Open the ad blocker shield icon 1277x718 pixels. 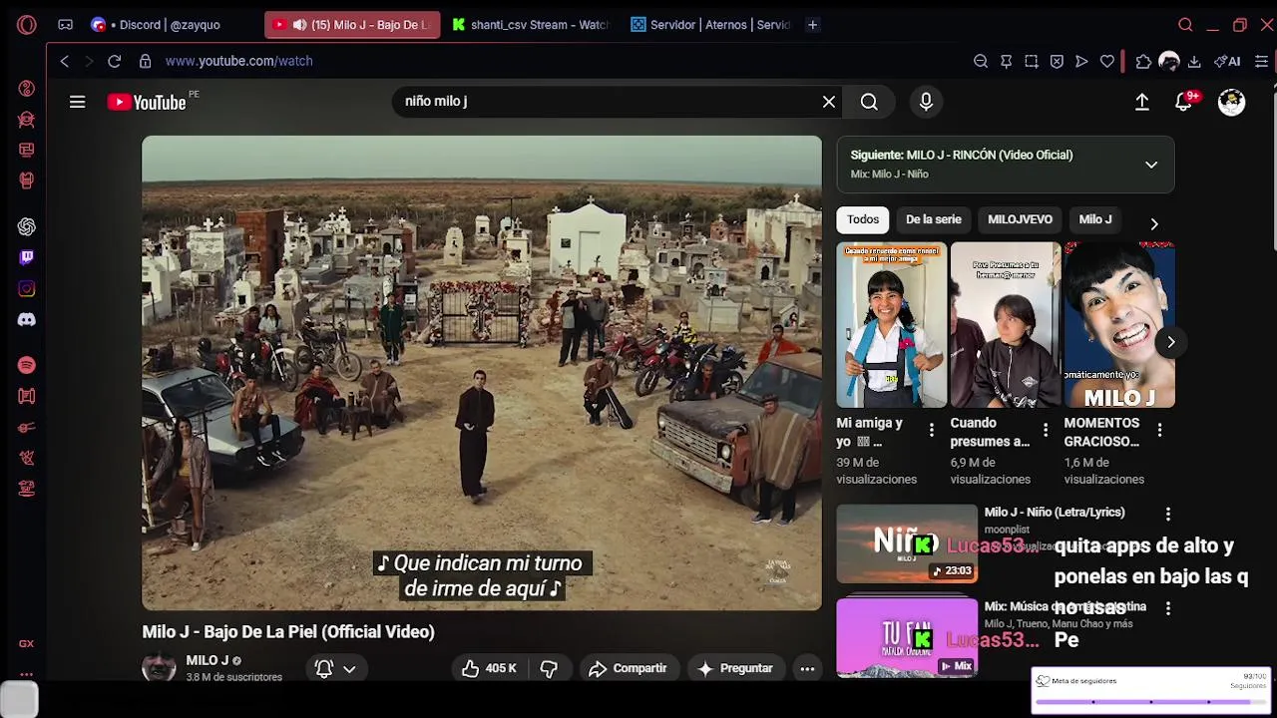[1057, 61]
